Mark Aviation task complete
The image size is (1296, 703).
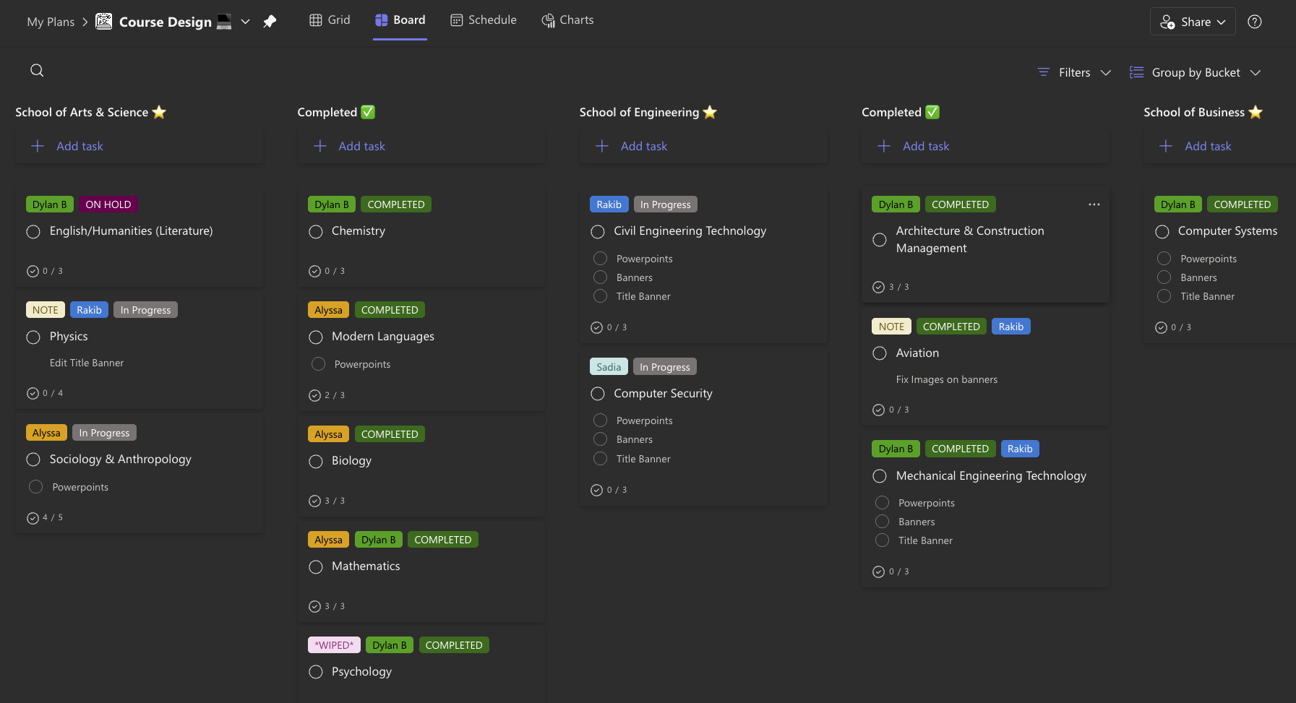coord(880,353)
